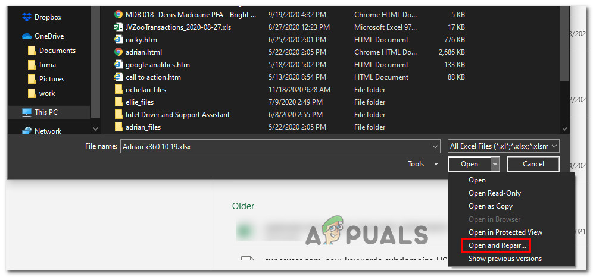The image size is (593, 277).
Task: Click the Chrome icon next to MDB 018 file
Action: point(118,15)
